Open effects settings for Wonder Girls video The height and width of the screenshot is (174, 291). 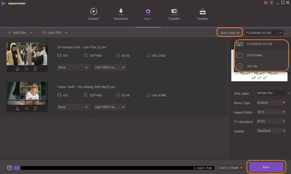[x=35, y=69]
